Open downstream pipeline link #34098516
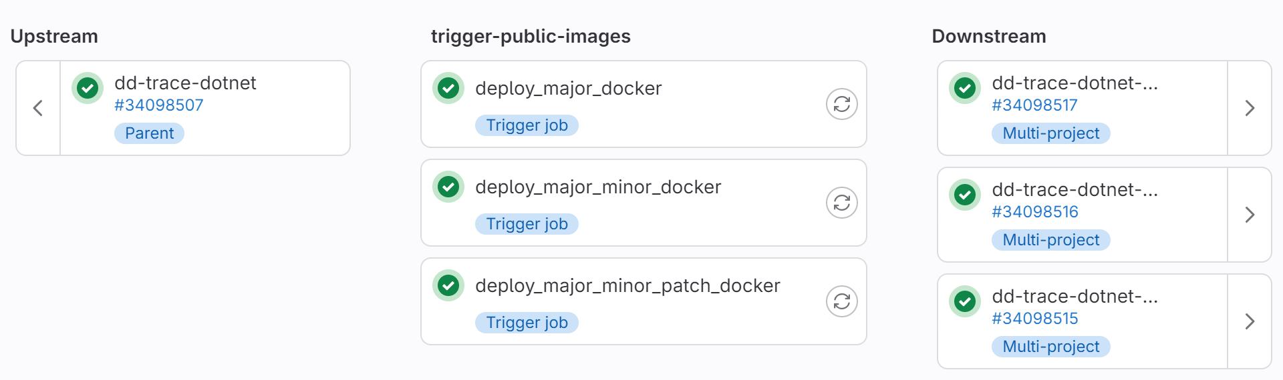Screen dimensions: 1283x380 coord(1035,212)
